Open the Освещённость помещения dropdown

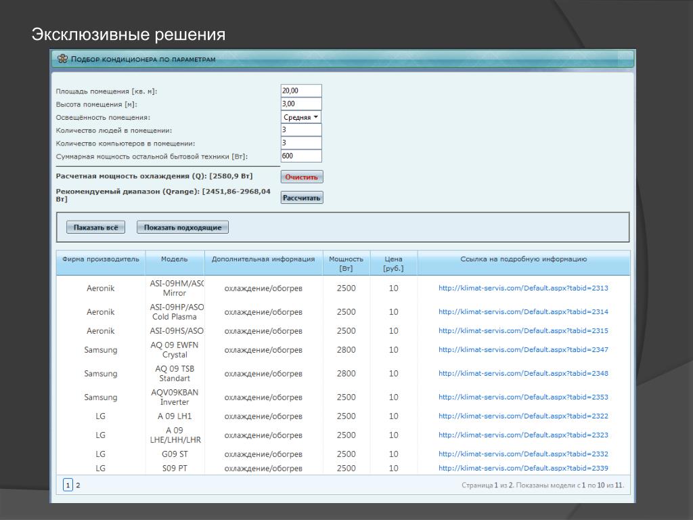point(301,117)
